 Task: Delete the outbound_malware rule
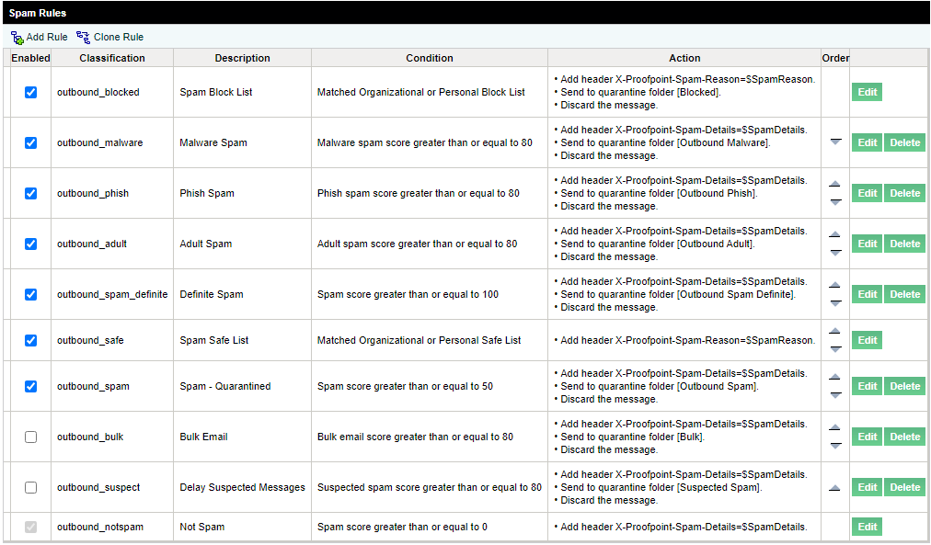904,142
